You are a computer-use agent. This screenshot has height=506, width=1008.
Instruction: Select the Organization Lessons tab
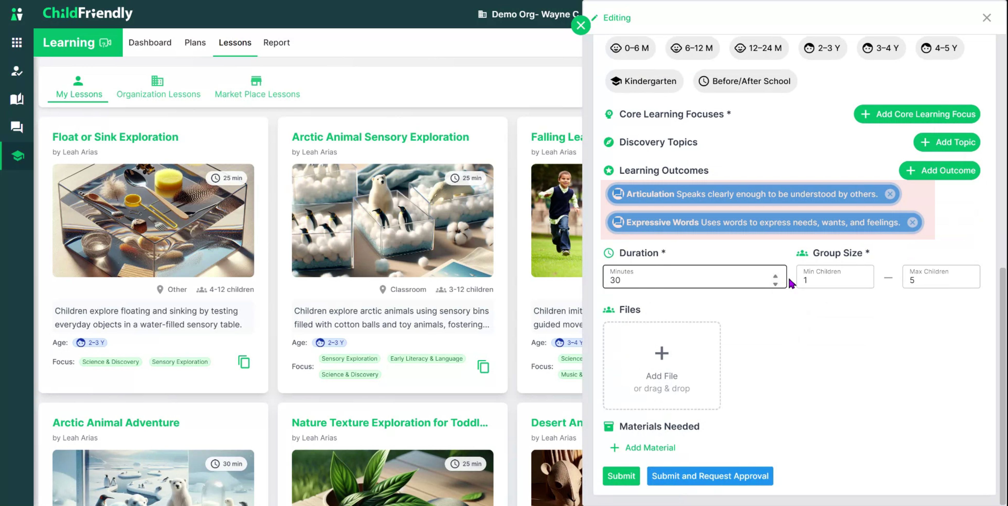tap(158, 87)
